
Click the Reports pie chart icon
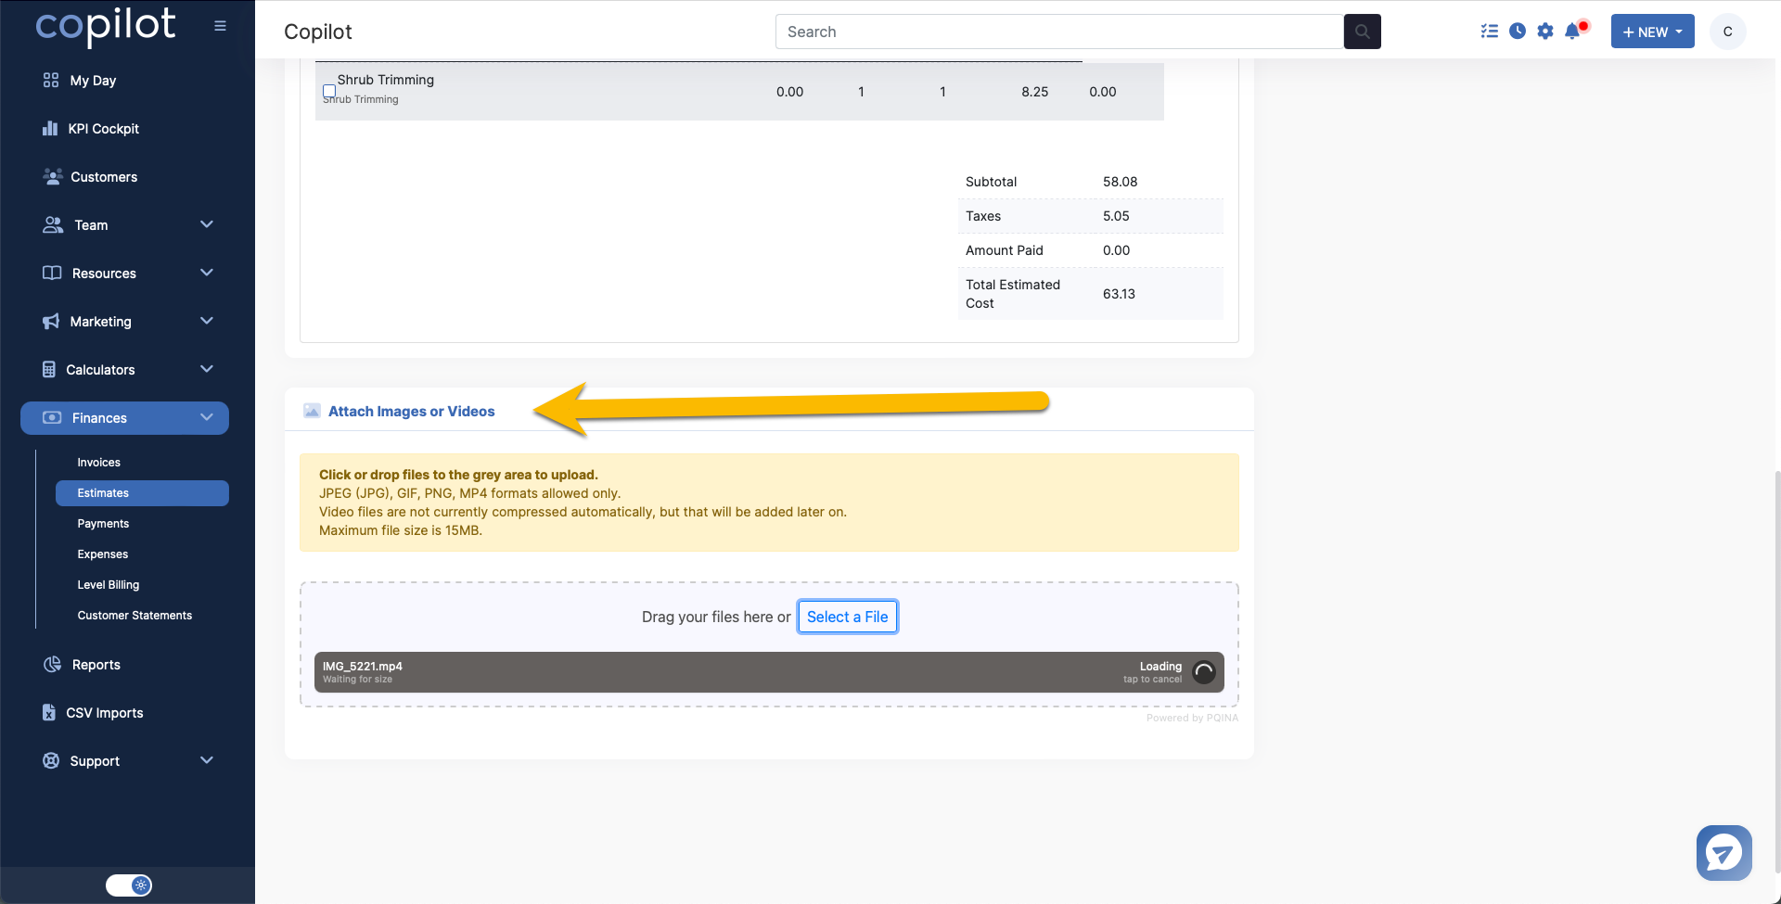(52, 665)
